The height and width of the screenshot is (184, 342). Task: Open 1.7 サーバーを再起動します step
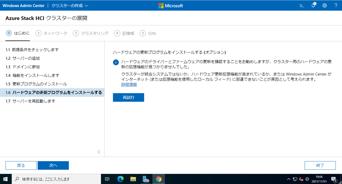[52, 101]
